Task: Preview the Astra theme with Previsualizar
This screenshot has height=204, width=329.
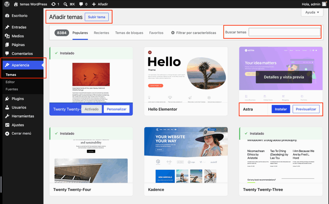Action: click(x=306, y=109)
